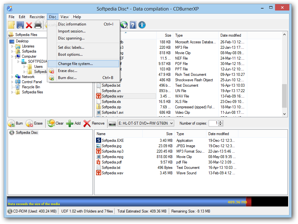
Task: Choose Disc information menu entry
Action: (x=83, y=24)
